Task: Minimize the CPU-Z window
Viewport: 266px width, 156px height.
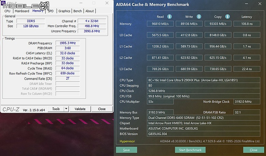Action: pyautogui.click(x=81, y=3)
